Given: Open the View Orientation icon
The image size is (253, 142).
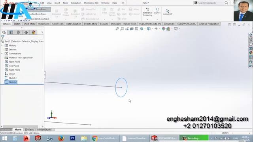Looking at the screenshot, I should [x=142, y=29].
